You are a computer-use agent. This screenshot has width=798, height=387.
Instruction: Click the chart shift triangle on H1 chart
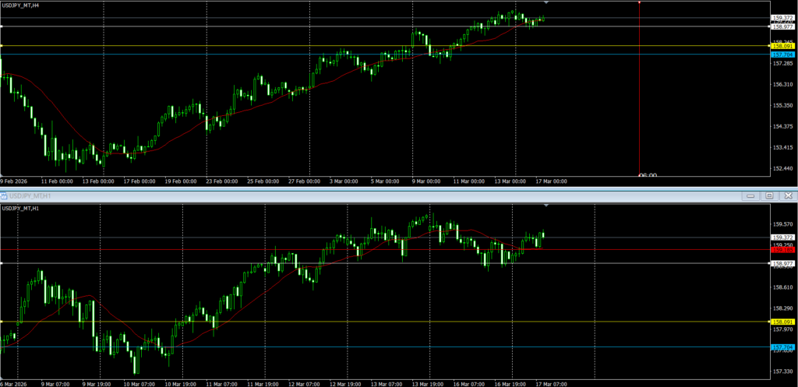point(546,206)
